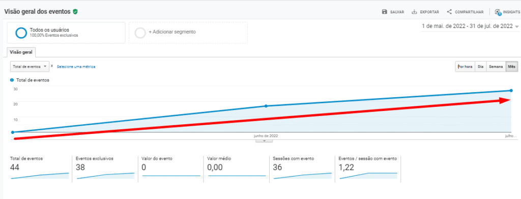Remove metric with the x button
This screenshot has height=199, width=521.
(x=52, y=66)
